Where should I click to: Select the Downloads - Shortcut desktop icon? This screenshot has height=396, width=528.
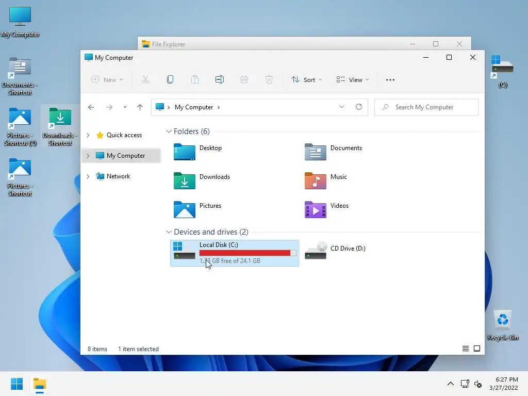[x=60, y=127]
